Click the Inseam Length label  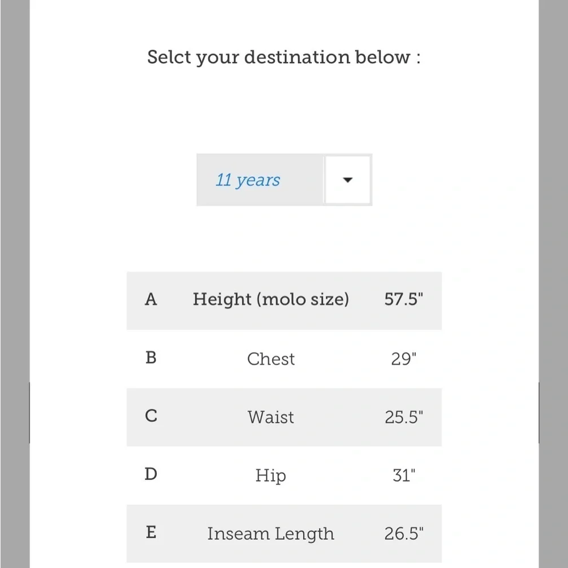pyautogui.click(x=270, y=534)
